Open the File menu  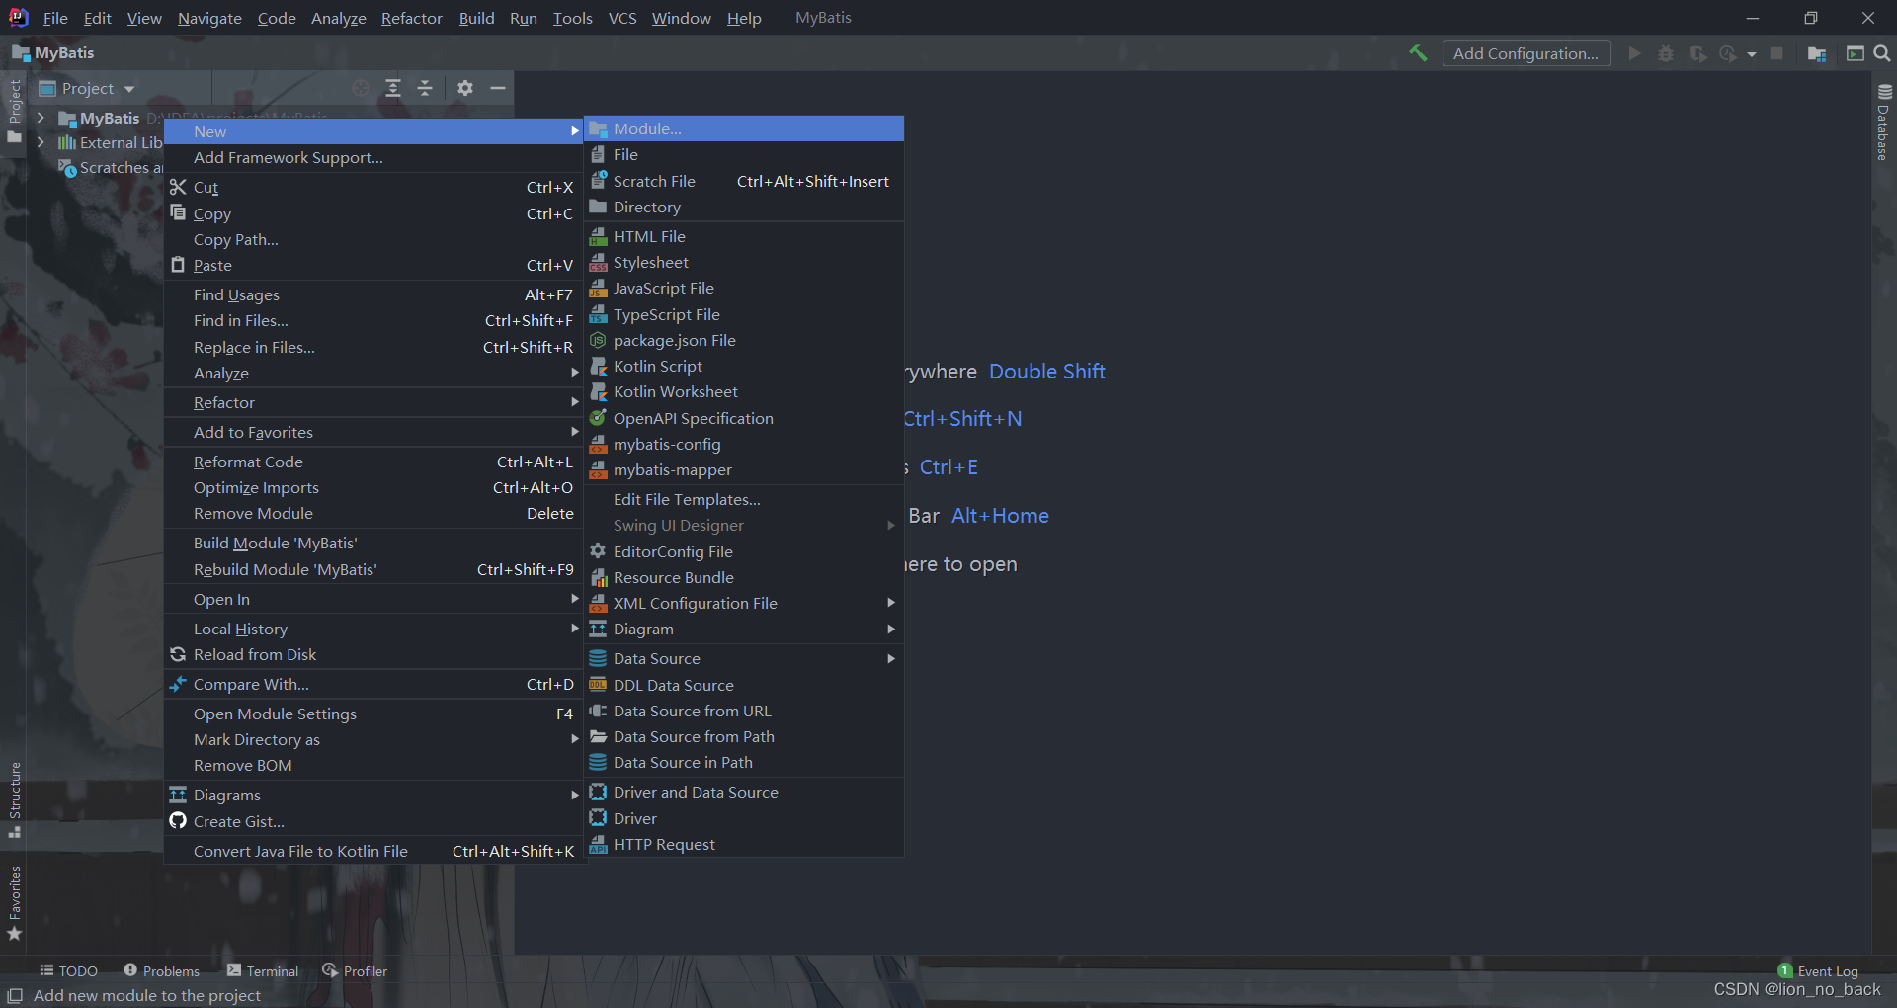point(55,18)
